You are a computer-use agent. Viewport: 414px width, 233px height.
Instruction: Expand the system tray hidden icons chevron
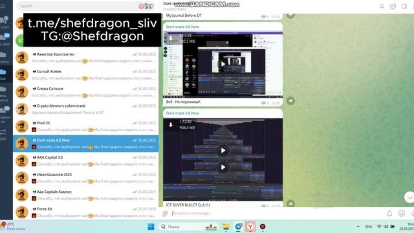click(358, 227)
